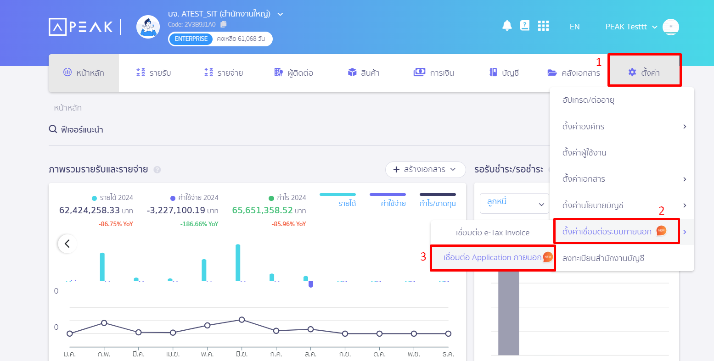This screenshot has height=361, width=714.
Task: Open the ตั้งค่า menu tab
Action: [644, 72]
